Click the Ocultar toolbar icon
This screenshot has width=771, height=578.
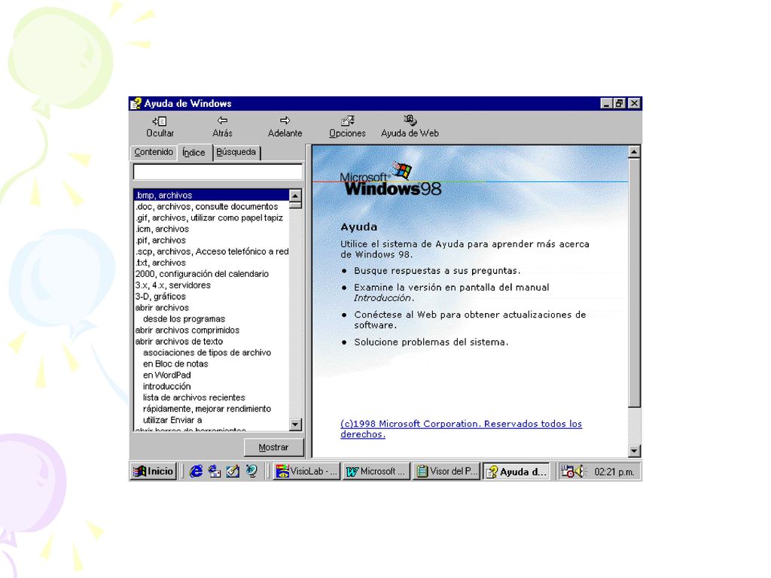point(160,126)
